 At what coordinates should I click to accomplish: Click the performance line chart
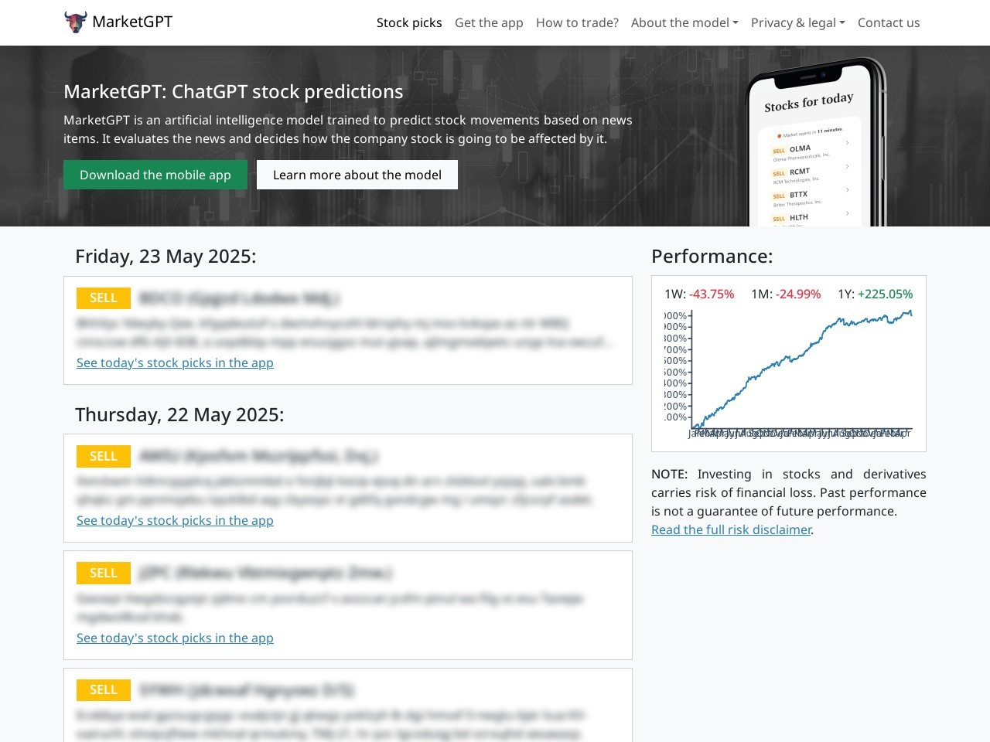pyautogui.click(x=789, y=374)
